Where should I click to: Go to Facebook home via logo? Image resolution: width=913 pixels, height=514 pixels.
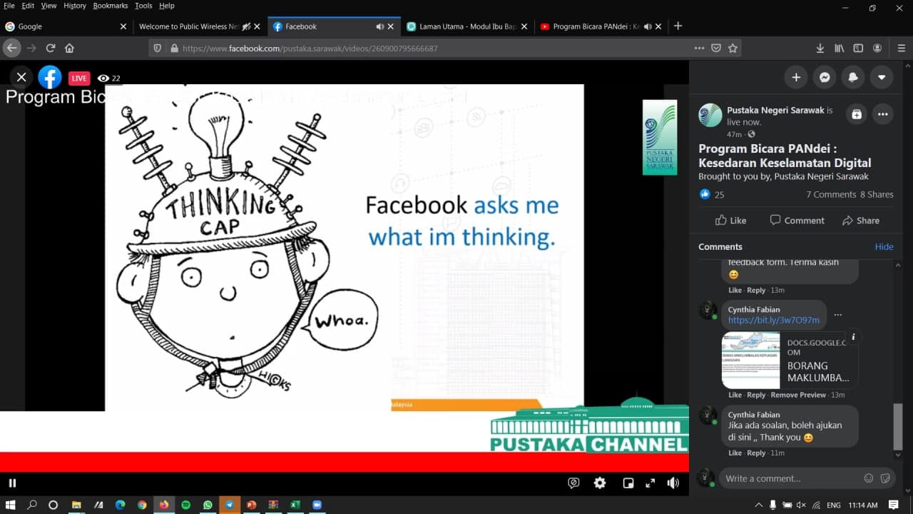coord(50,77)
